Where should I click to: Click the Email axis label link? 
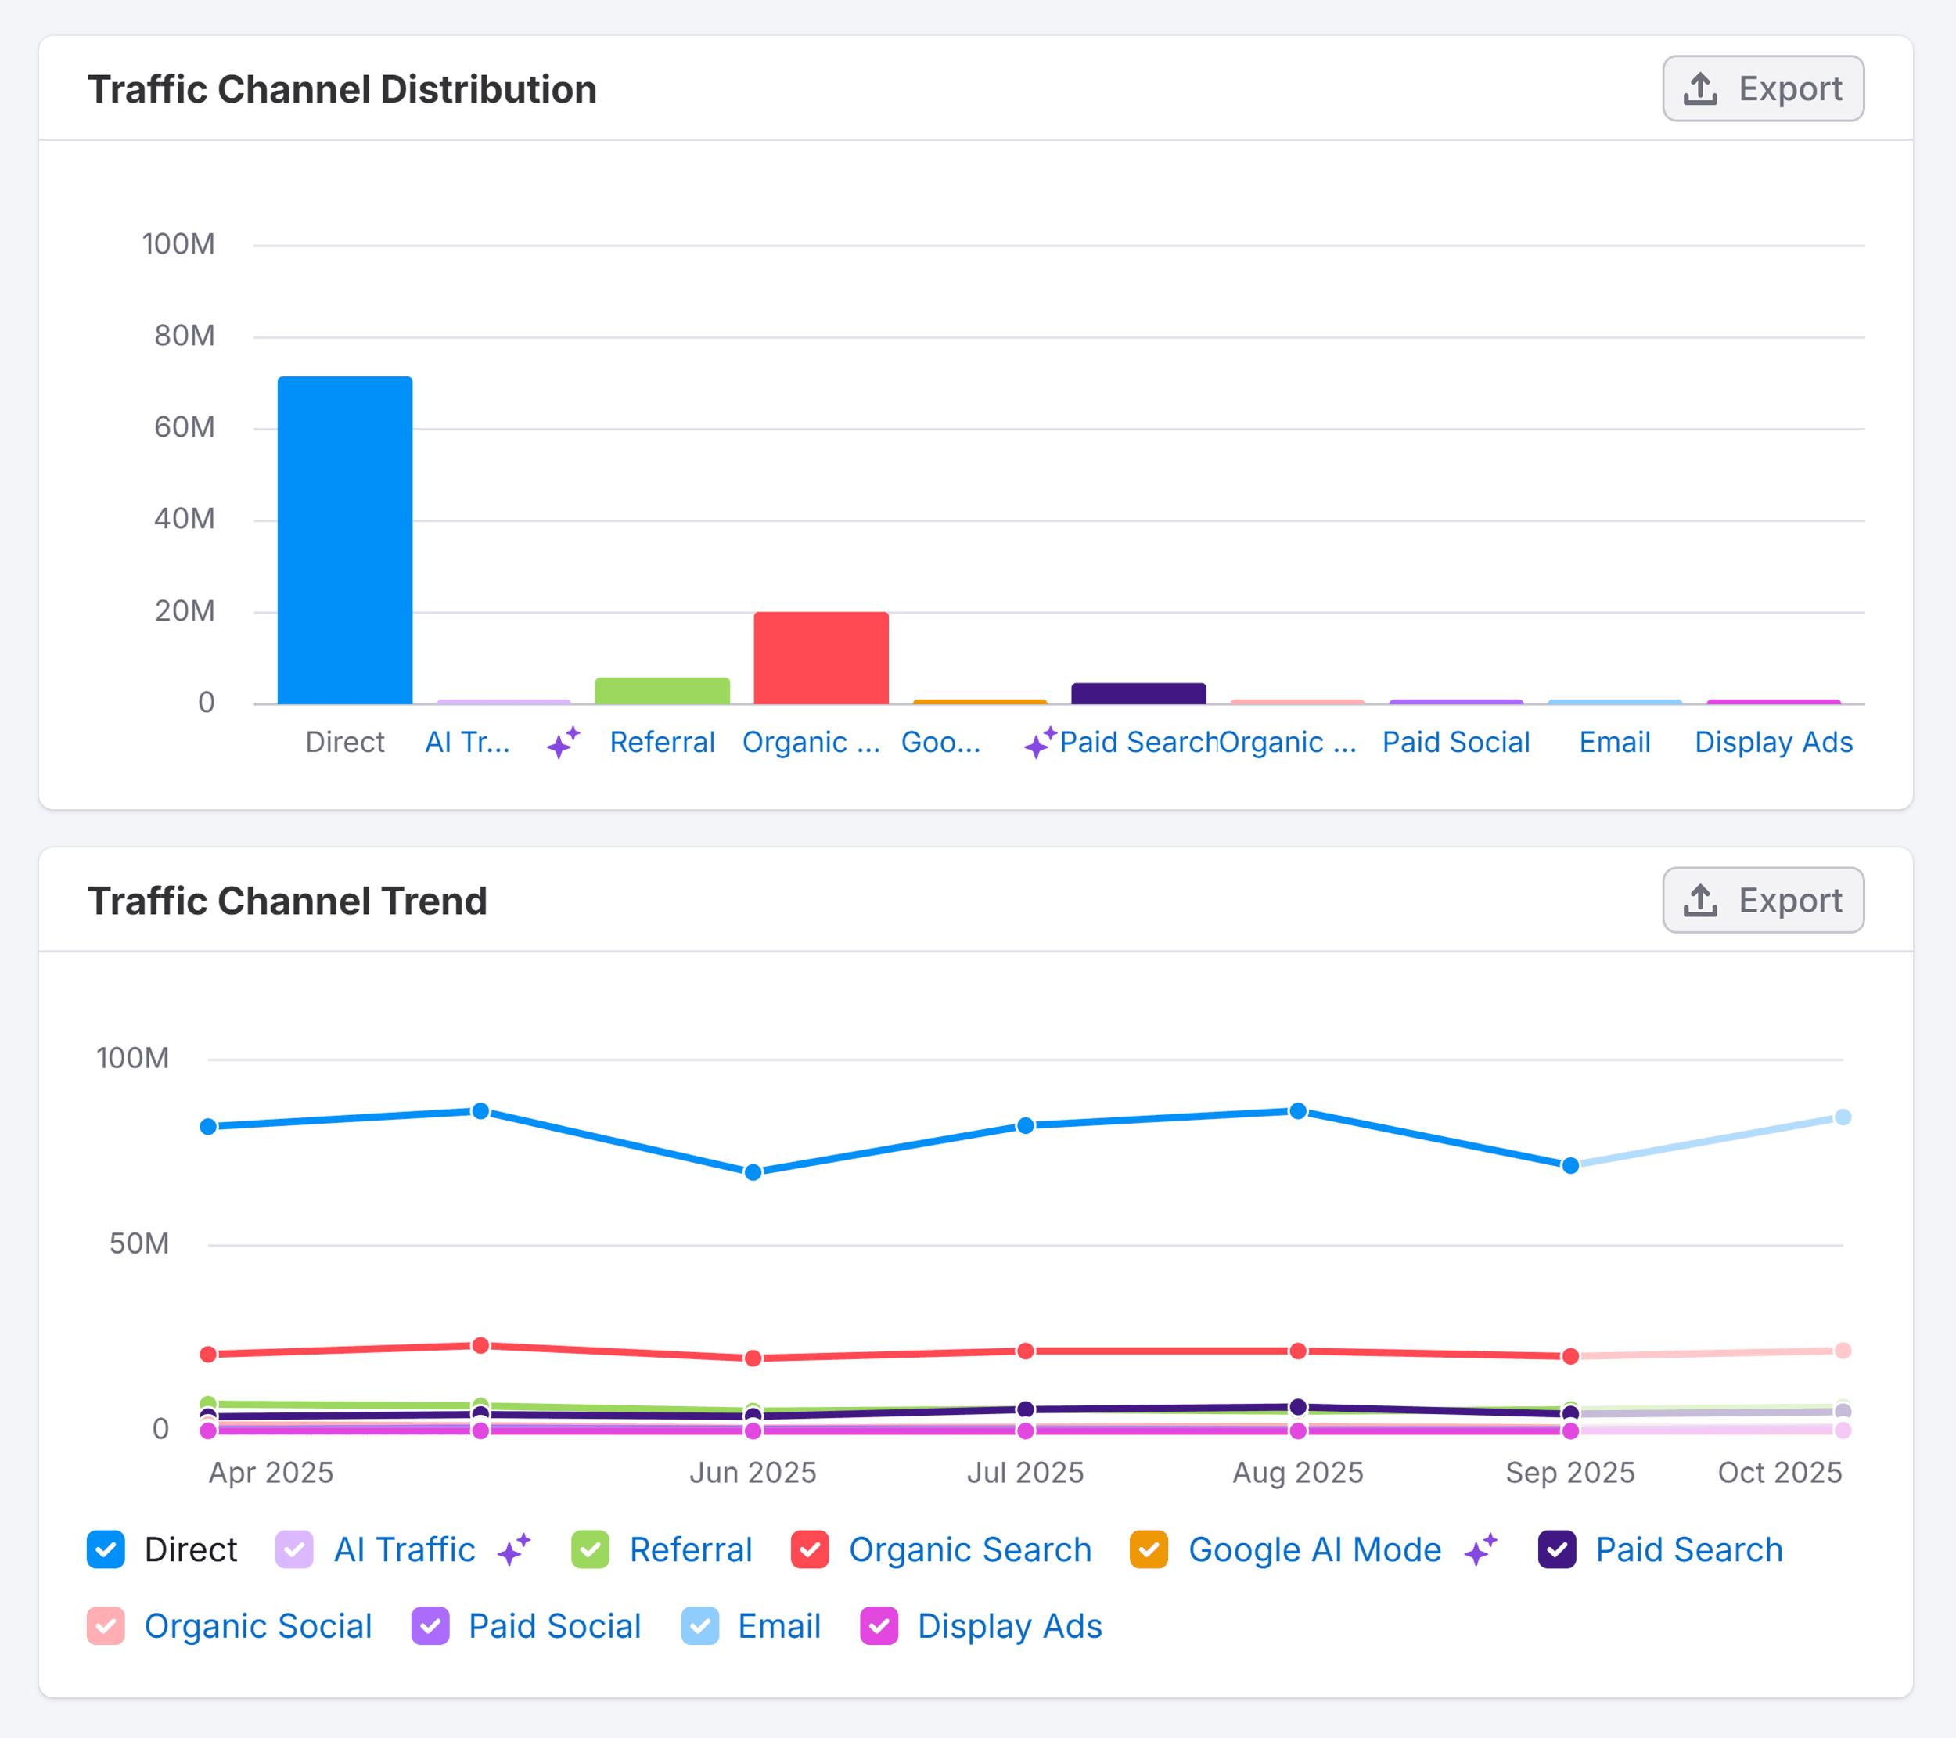tap(1614, 742)
